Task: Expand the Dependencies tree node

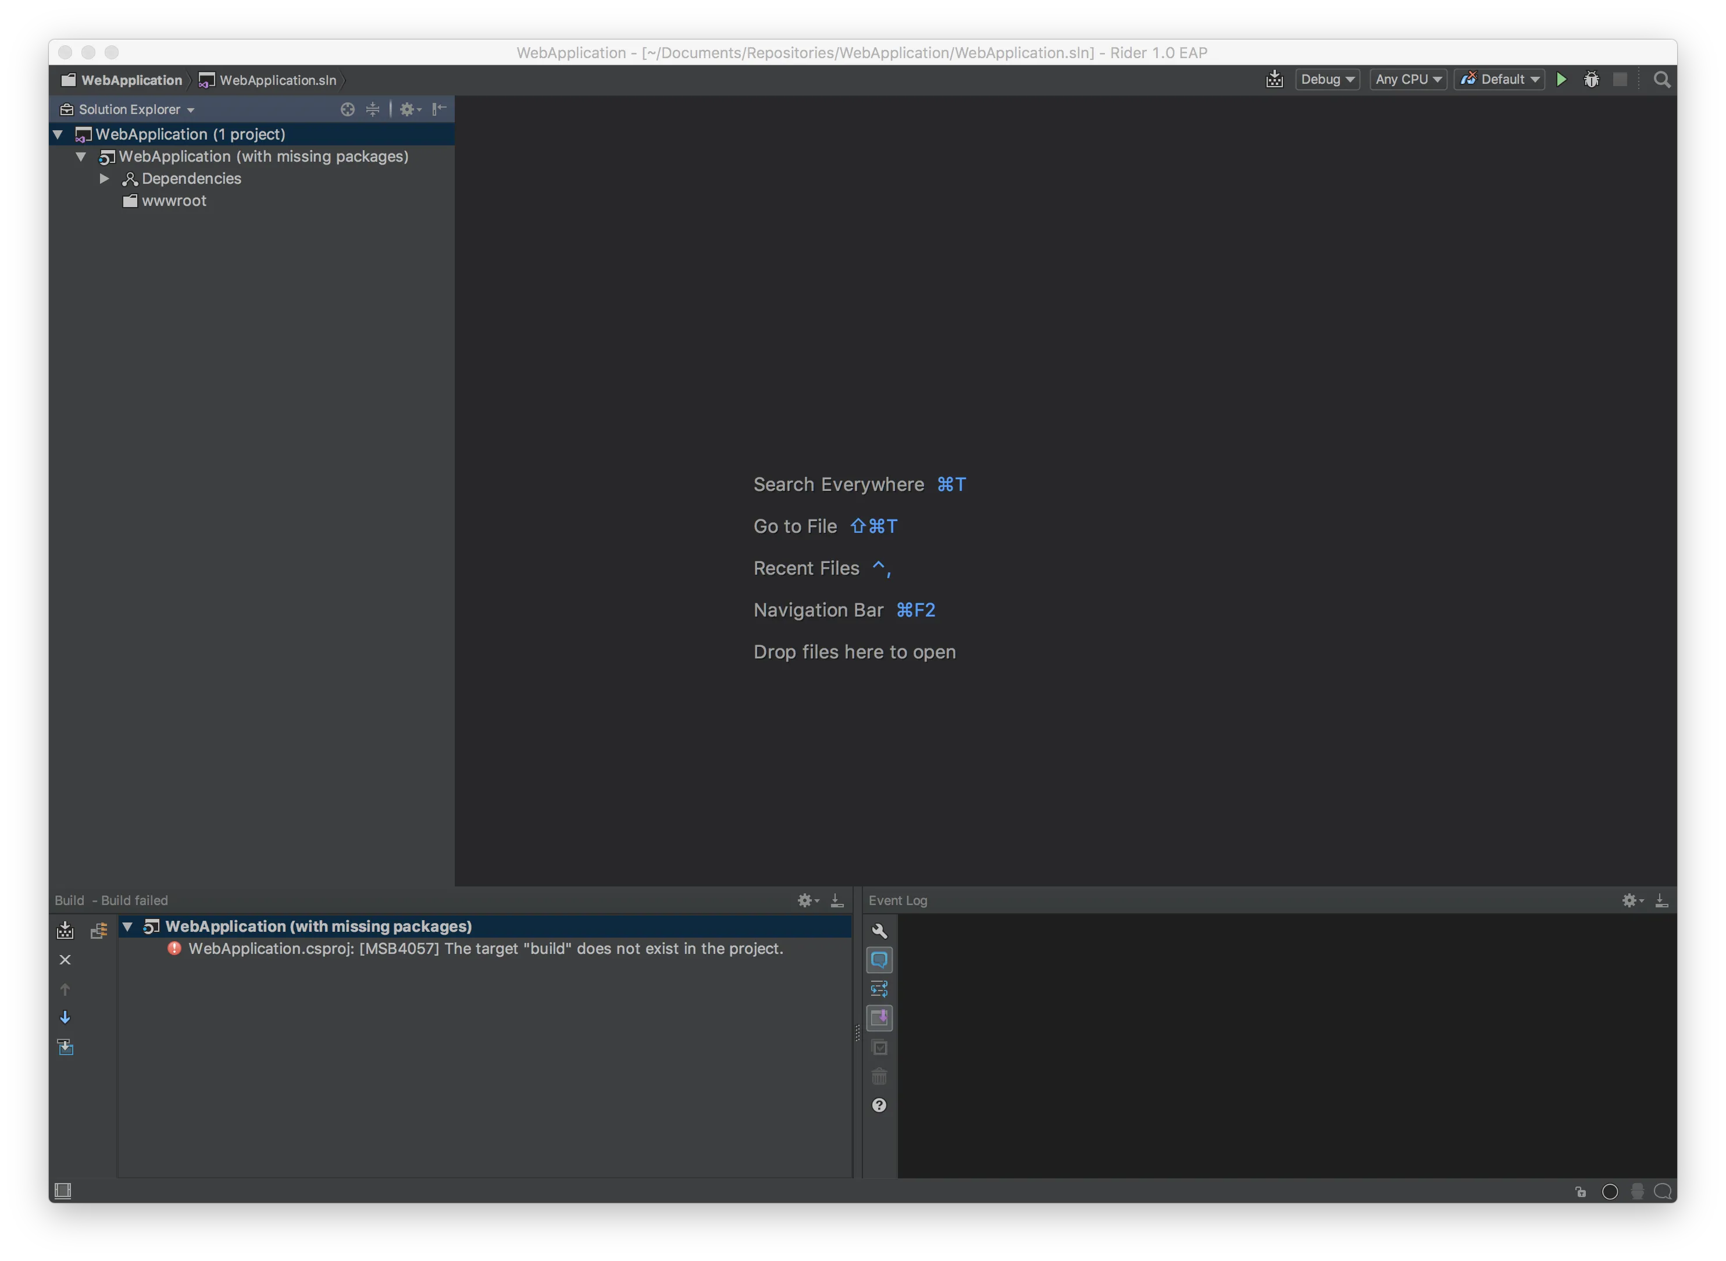Action: click(x=105, y=179)
